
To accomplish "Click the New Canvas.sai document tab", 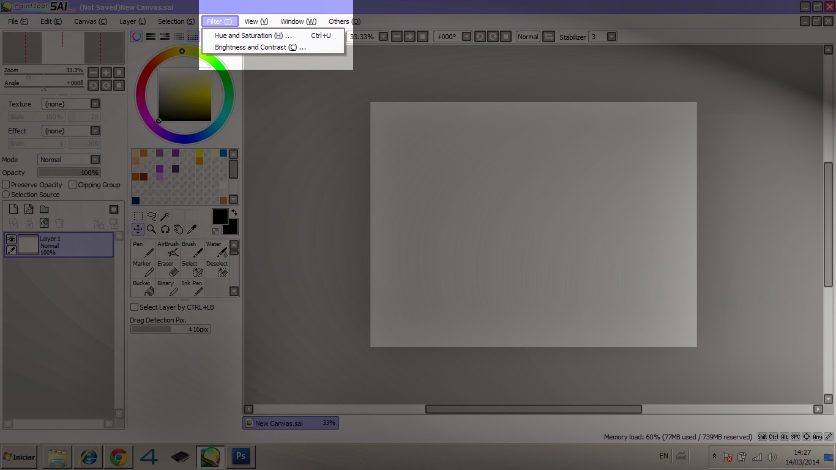I will point(291,423).
